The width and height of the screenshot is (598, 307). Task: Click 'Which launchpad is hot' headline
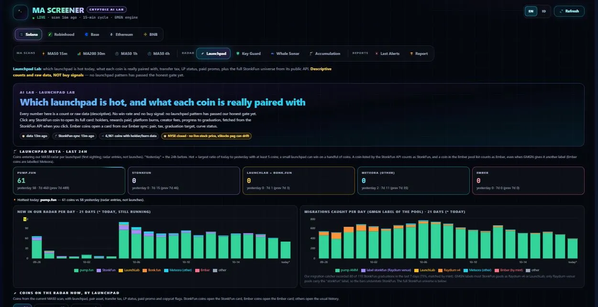click(163, 102)
